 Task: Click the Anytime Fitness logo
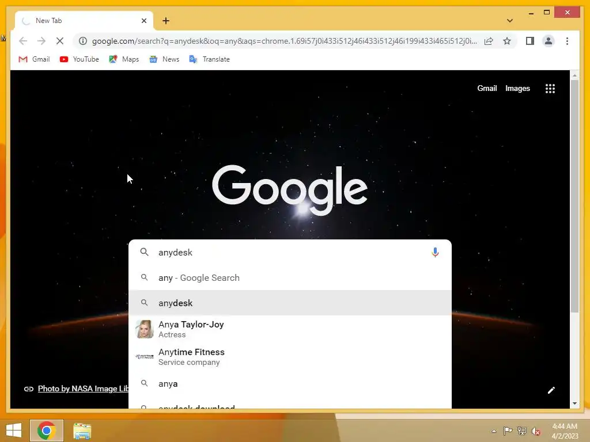click(x=145, y=357)
